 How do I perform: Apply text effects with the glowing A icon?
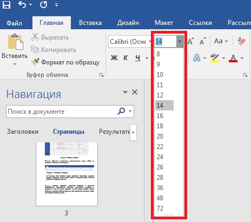coord(197,58)
